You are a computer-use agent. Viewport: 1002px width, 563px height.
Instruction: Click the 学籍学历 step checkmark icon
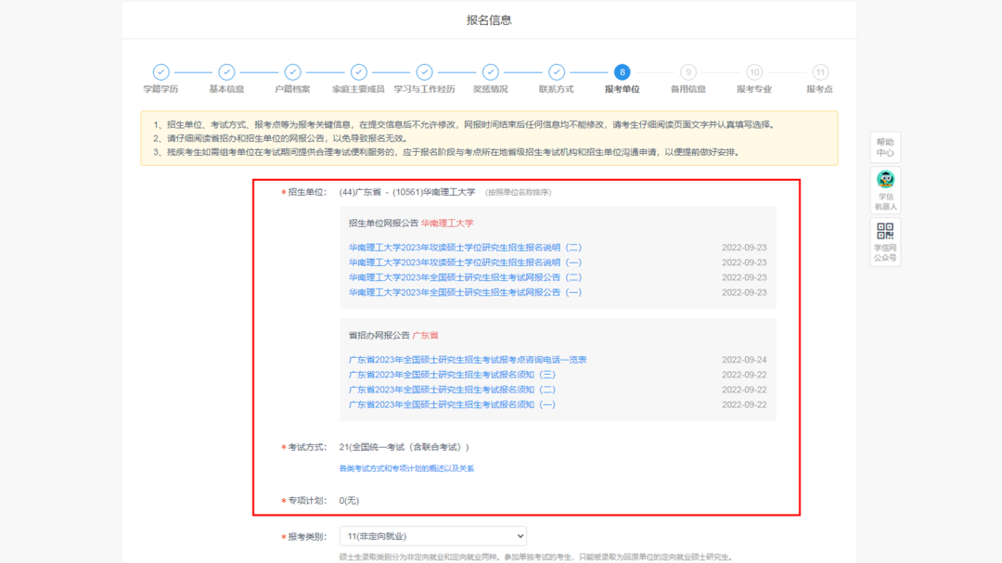161,71
